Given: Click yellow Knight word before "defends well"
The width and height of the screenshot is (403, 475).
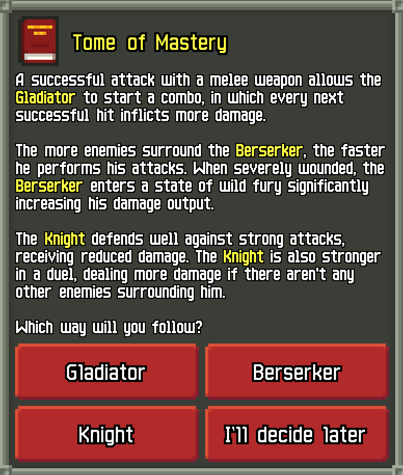Looking at the screenshot, I should point(65,239).
